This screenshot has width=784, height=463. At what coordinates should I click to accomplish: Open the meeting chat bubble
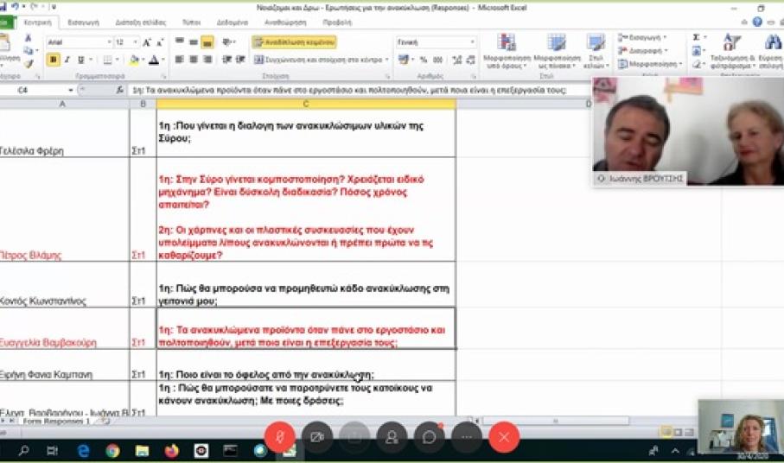[x=430, y=437]
